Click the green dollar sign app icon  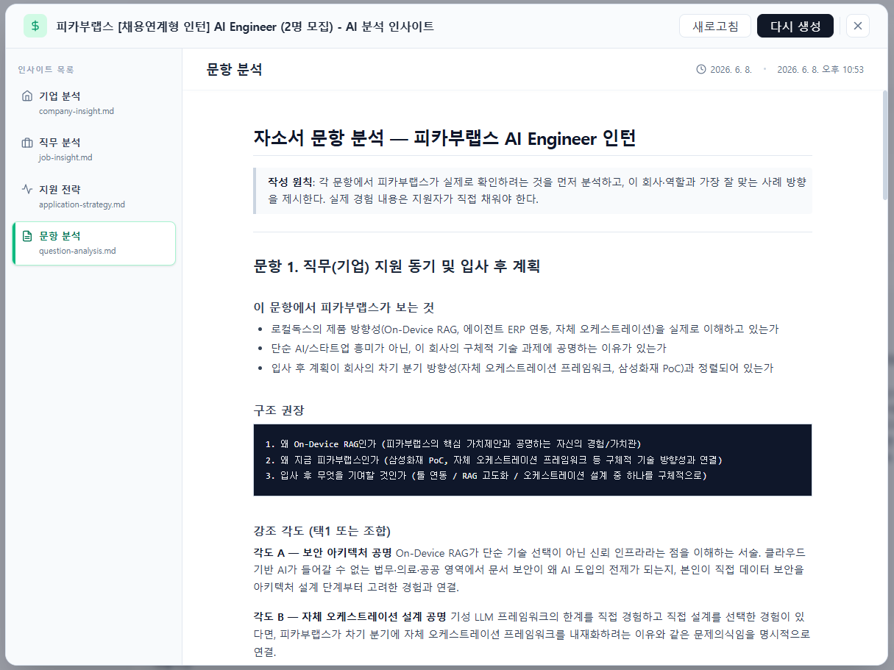click(35, 26)
